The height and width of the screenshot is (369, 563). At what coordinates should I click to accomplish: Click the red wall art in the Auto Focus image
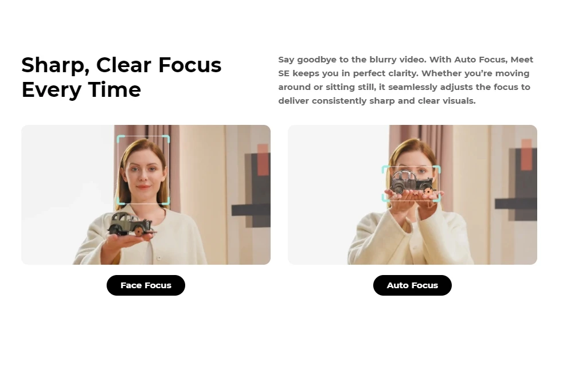point(526,155)
